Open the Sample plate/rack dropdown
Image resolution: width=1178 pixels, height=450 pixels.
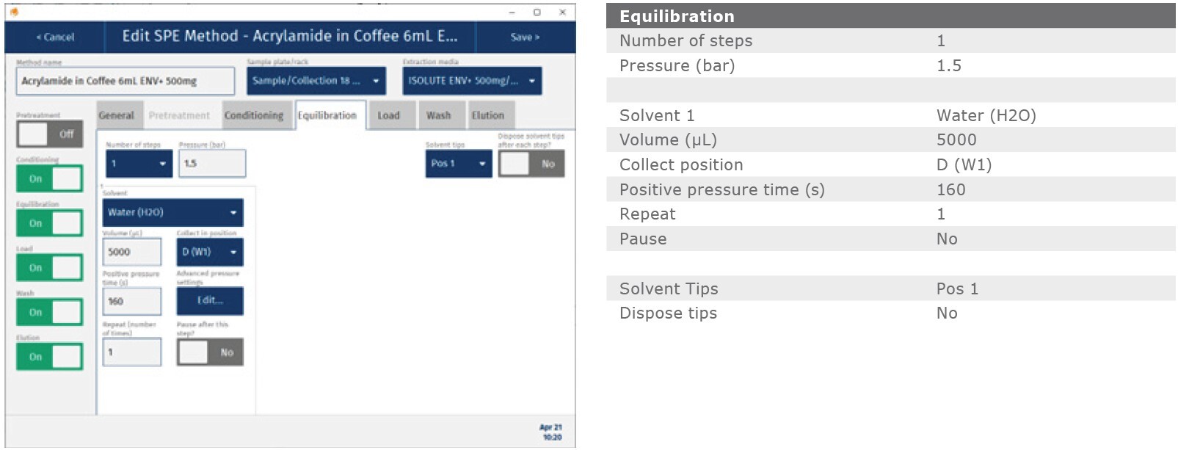(316, 81)
